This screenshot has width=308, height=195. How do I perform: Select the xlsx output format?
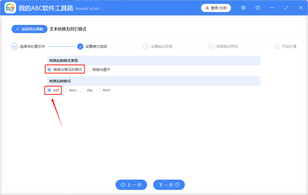83,90
